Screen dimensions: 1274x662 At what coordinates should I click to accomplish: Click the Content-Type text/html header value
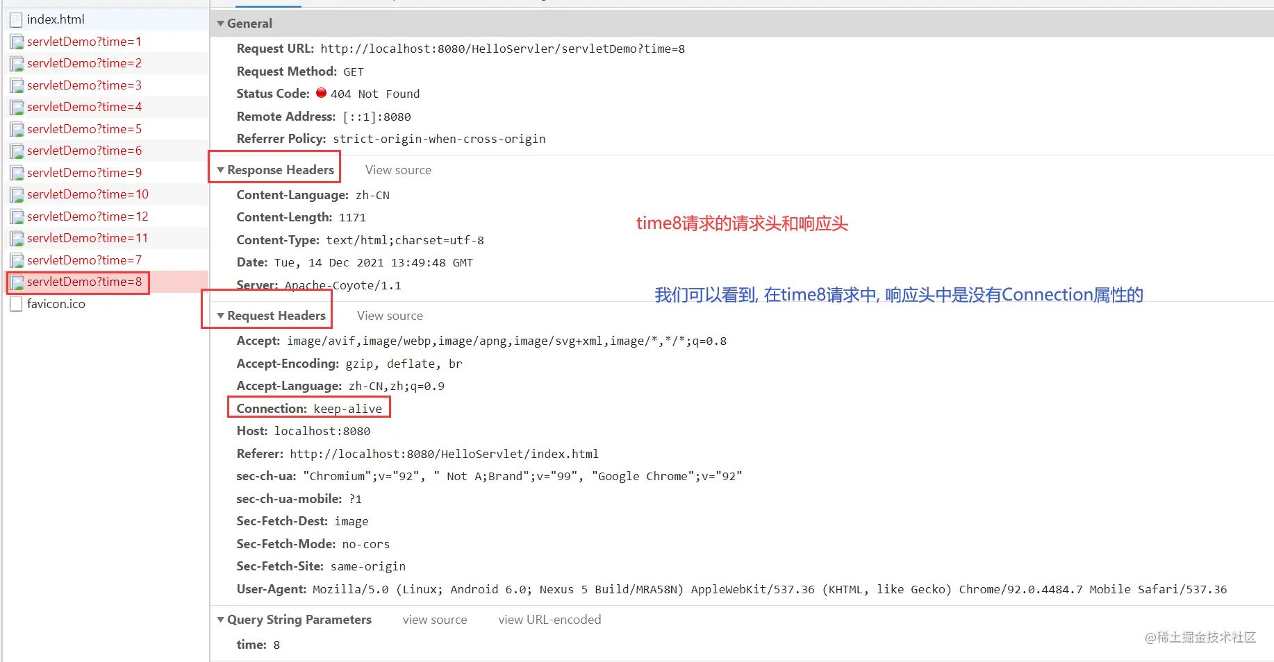point(405,241)
